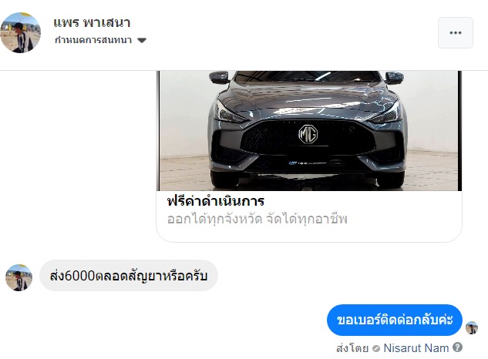The width and height of the screenshot is (488, 359).
Task: Click the help question mark beside Nisarut Nam
Action: [457, 347]
